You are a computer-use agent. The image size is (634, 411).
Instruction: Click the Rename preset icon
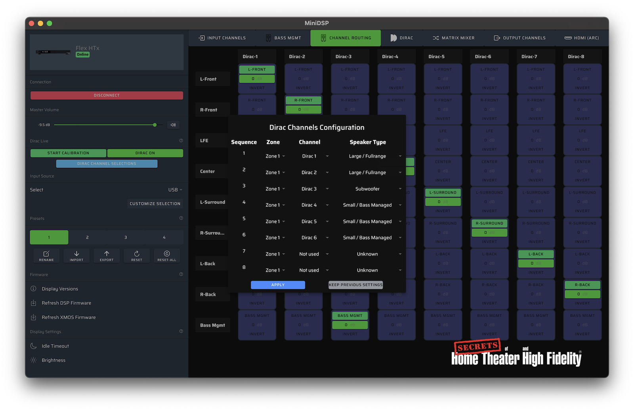[x=46, y=253]
